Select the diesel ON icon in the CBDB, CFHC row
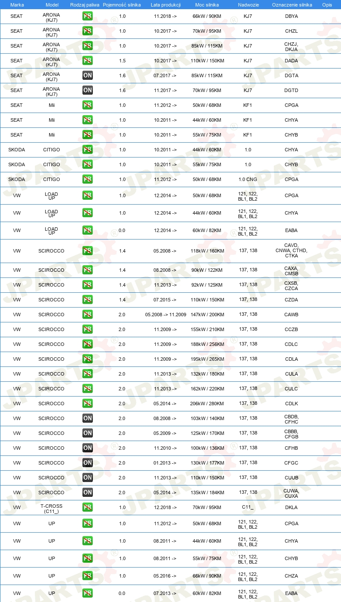This screenshot has width=341, height=602. pyautogui.click(x=88, y=418)
